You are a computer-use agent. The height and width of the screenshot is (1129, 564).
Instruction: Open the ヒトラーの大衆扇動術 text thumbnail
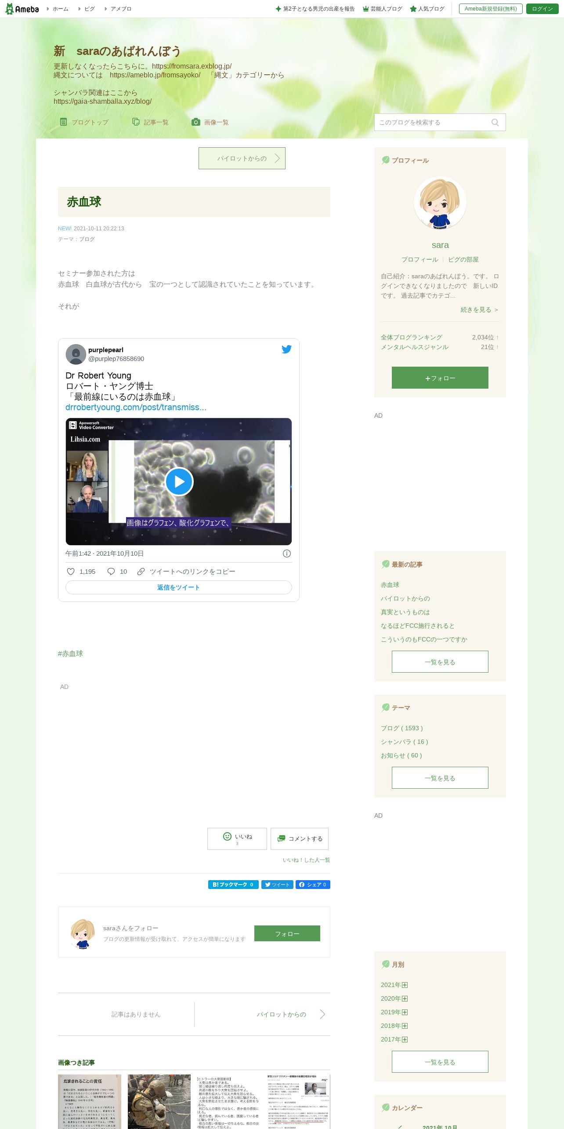(229, 1102)
